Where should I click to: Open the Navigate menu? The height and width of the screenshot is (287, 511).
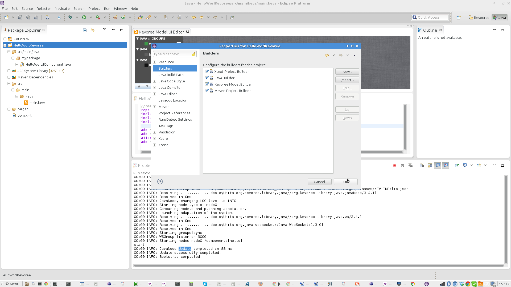coord(62,9)
